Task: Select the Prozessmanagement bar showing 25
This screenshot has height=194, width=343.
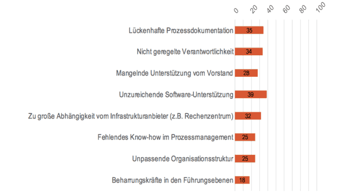Action: [245, 137]
